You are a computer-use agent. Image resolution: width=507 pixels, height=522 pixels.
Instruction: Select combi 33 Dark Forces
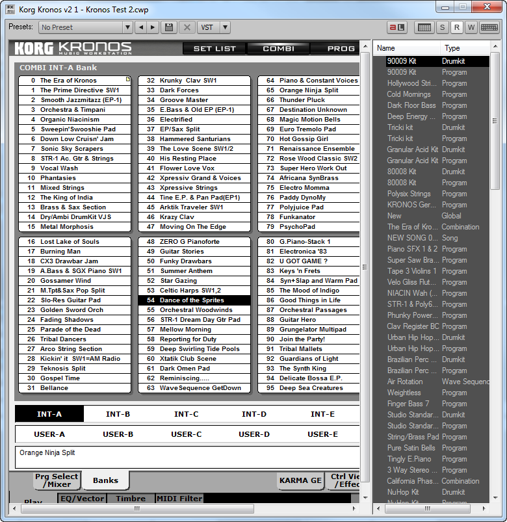coord(194,90)
